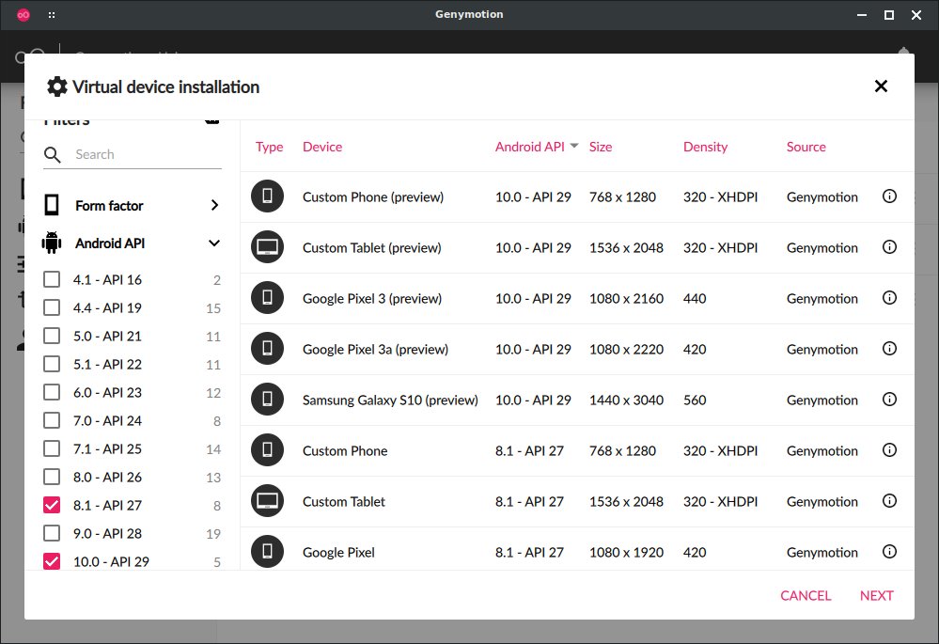Click the NEXT button

(x=876, y=595)
